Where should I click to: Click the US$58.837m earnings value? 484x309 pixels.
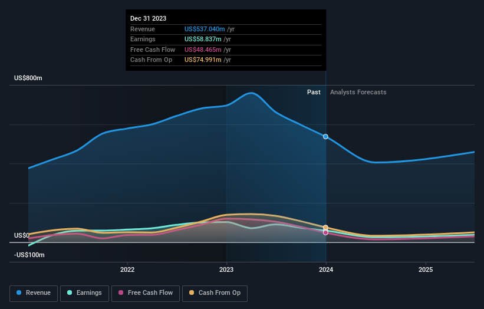203,39
